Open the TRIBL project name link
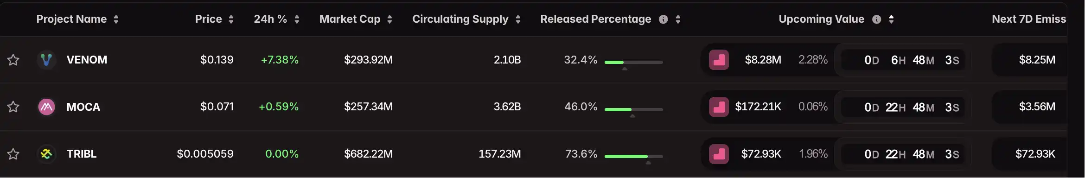Image resolution: width=1085 pixels, height=178 pixels. tap(82, 154)
